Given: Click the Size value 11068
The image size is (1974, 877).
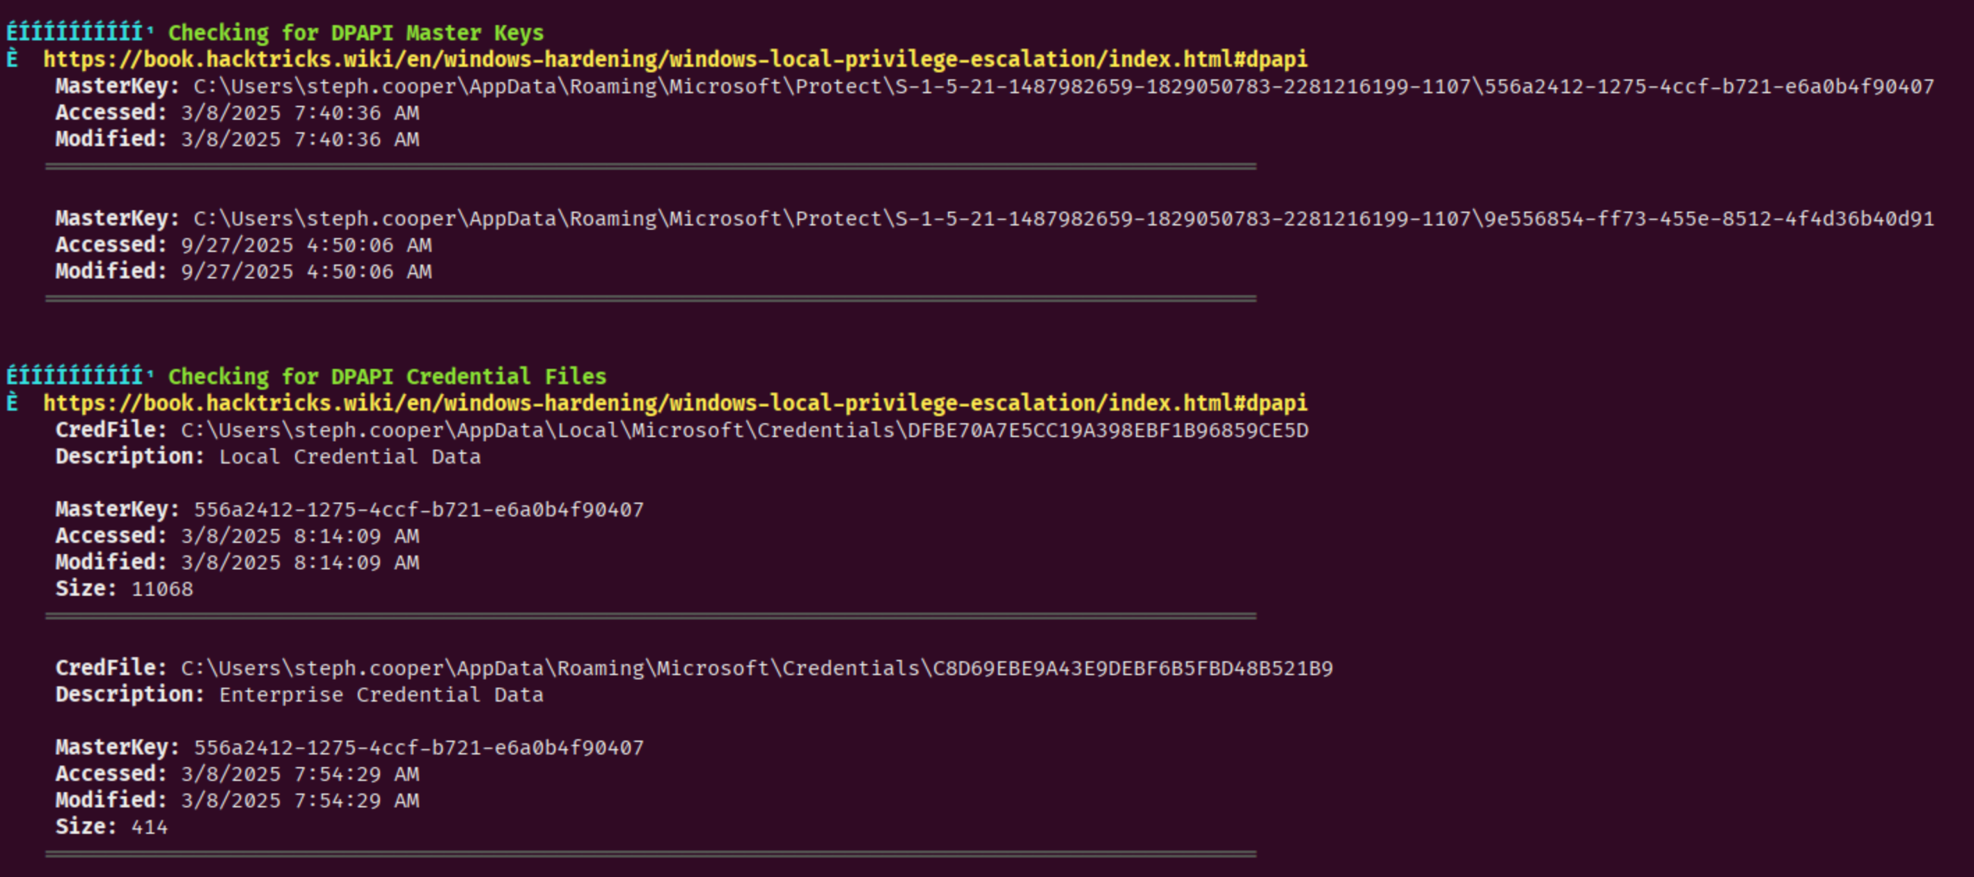Looking at the screenshot, I should [161, 589].
